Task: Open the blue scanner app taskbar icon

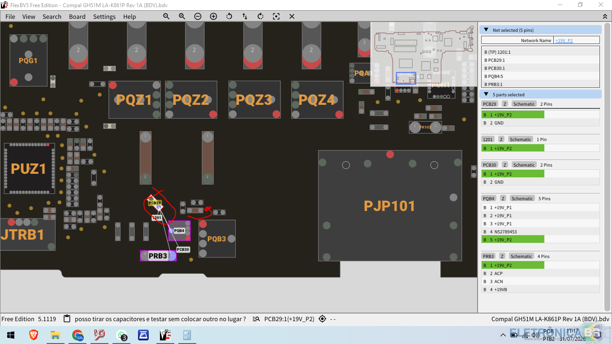Action: pos(143,335)
